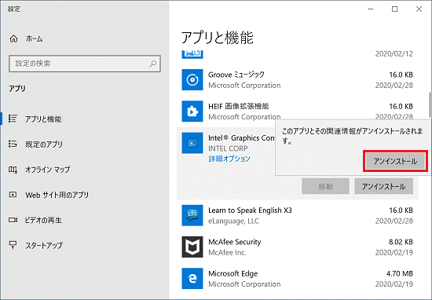
Task: Click the Microsoft Edge app icon
Action: click(x=192, y=279)
